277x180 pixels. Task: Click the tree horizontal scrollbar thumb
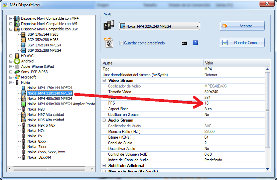pos(49,169)
